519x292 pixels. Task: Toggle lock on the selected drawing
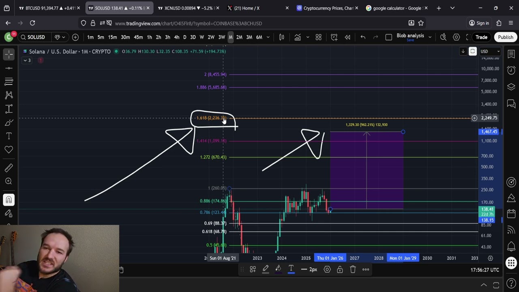[x=340, y=269]
